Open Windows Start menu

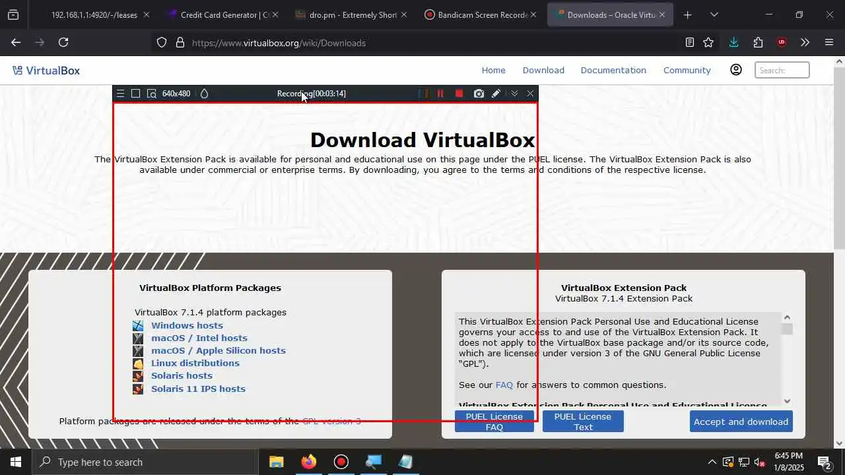tap(16, 462)
